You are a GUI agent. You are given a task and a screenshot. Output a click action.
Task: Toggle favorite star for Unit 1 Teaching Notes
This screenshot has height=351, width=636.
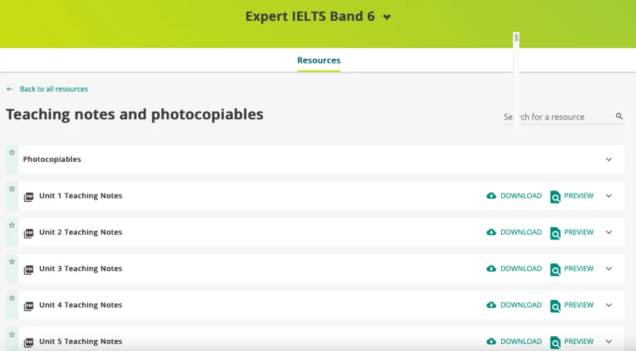pos(12,189)
